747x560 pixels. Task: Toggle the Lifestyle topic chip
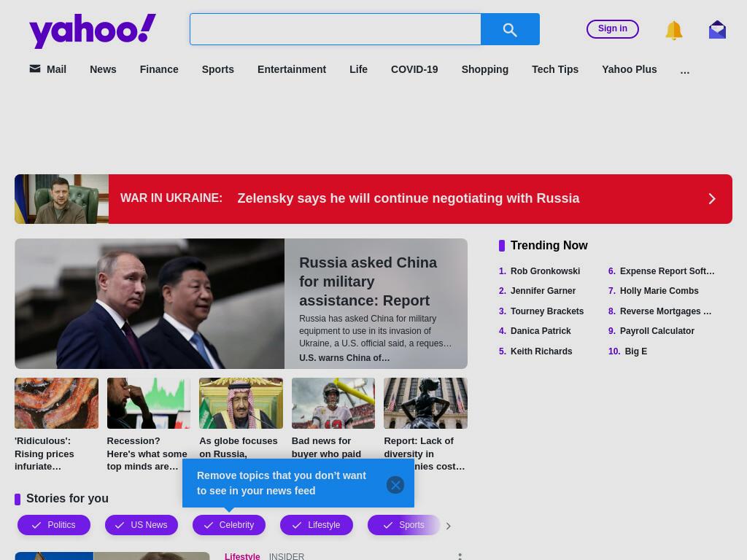(x=317, y=525)
